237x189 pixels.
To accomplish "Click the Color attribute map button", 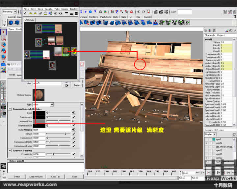I will point(74,113).
